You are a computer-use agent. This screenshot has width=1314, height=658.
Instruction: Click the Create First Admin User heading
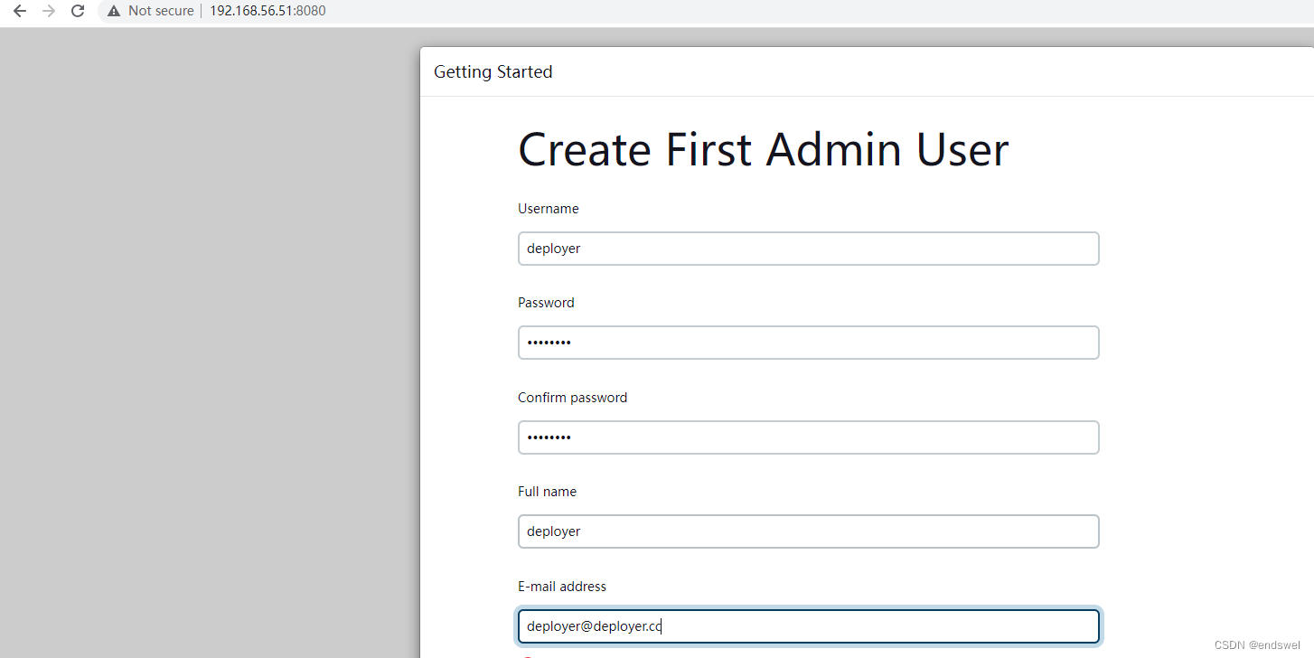pyautogui.click(x=763, y=149)
